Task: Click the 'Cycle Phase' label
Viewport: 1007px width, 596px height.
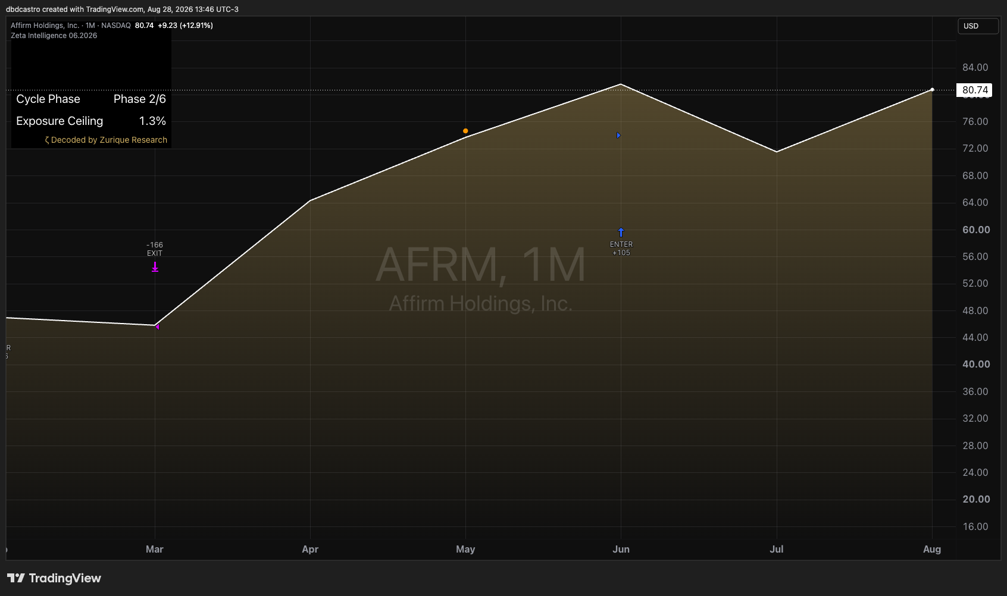Action: point(48,99)
